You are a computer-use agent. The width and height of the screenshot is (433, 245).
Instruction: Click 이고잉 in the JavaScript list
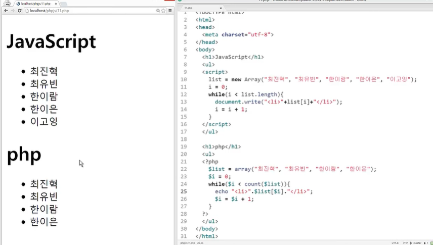click(x=44, y=122)
